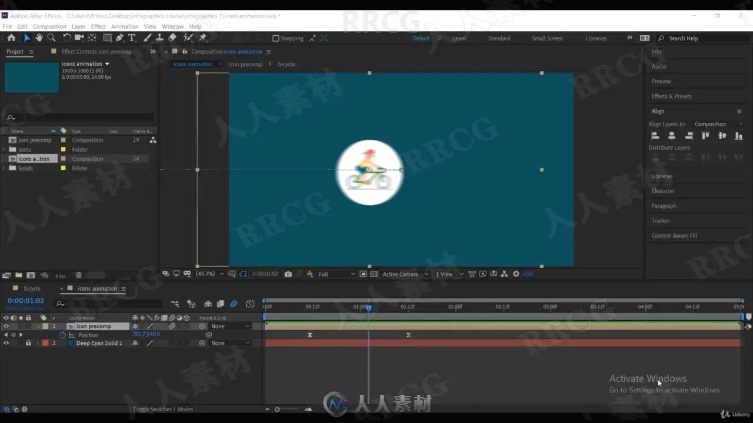Open the Effects & Presets panel
Image resolution: width=753 pixels, height=423 pixels.
(671, 96)
